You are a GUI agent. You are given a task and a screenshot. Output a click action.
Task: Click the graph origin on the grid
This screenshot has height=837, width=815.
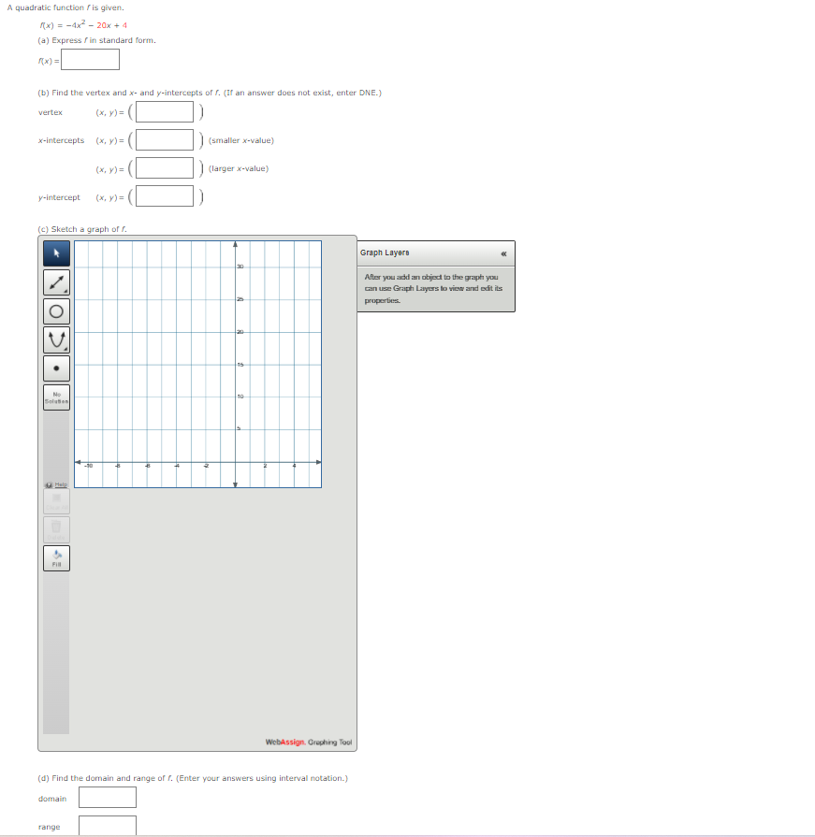point(235,461)
